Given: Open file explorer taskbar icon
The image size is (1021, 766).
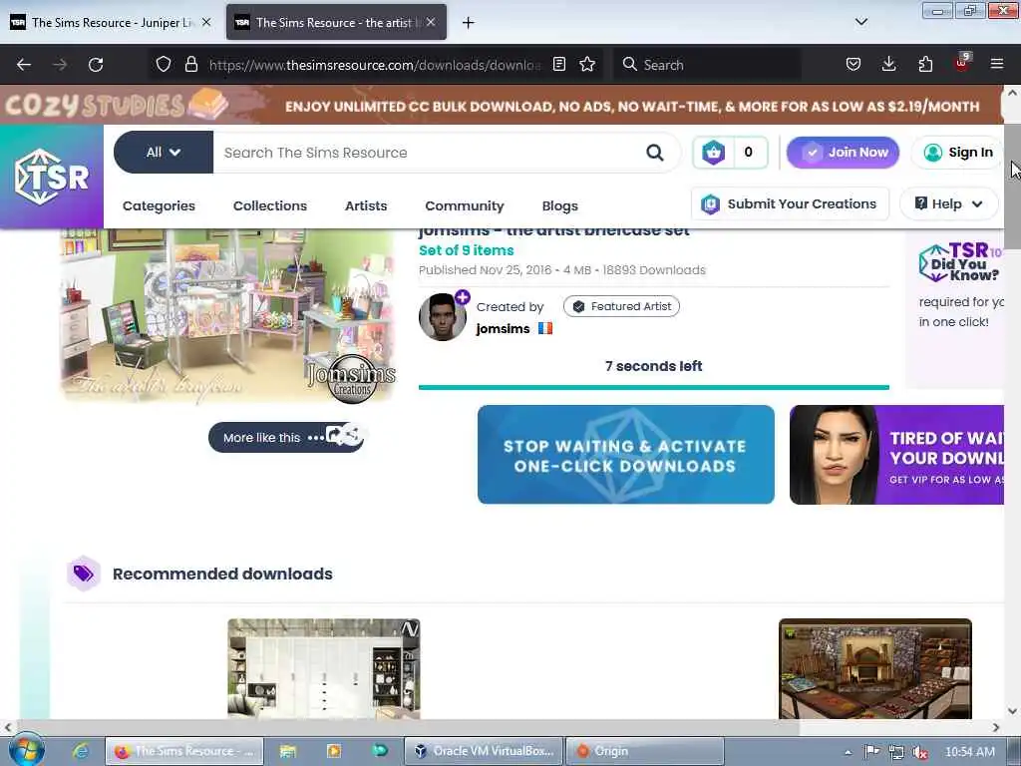Looking at the screenshot, I should coord(288,751).
